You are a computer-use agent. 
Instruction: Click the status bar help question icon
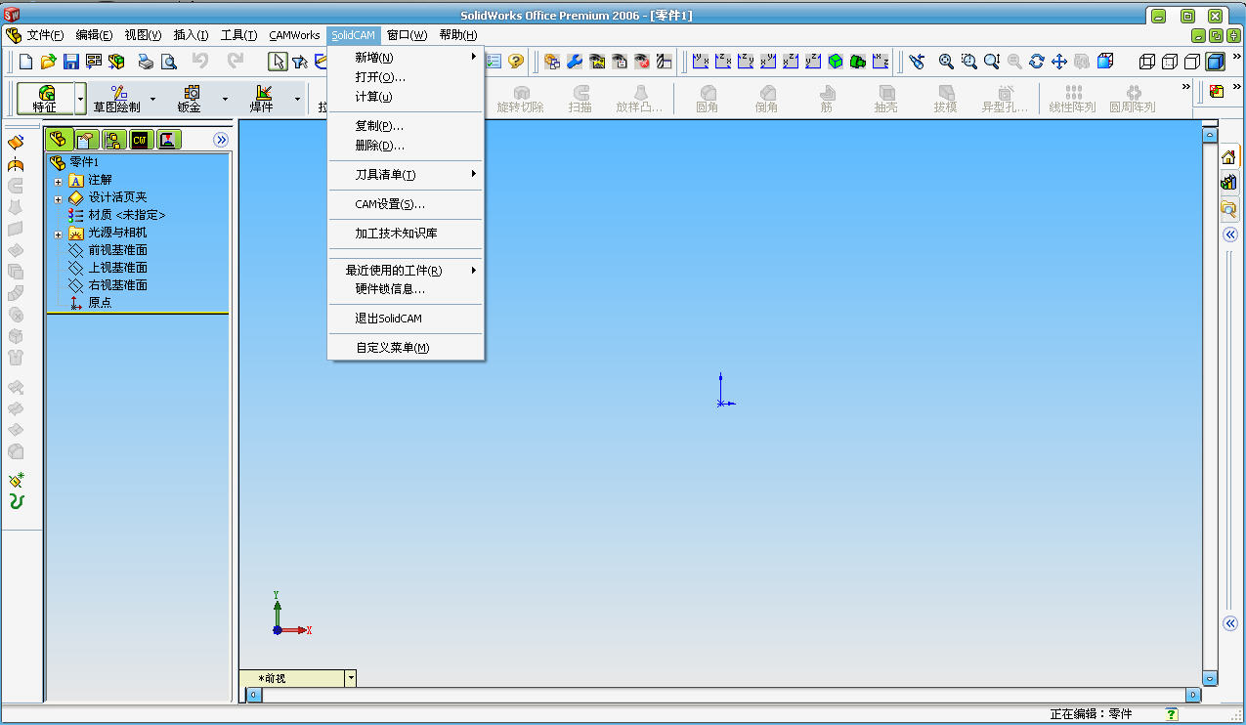point(1172,714)
